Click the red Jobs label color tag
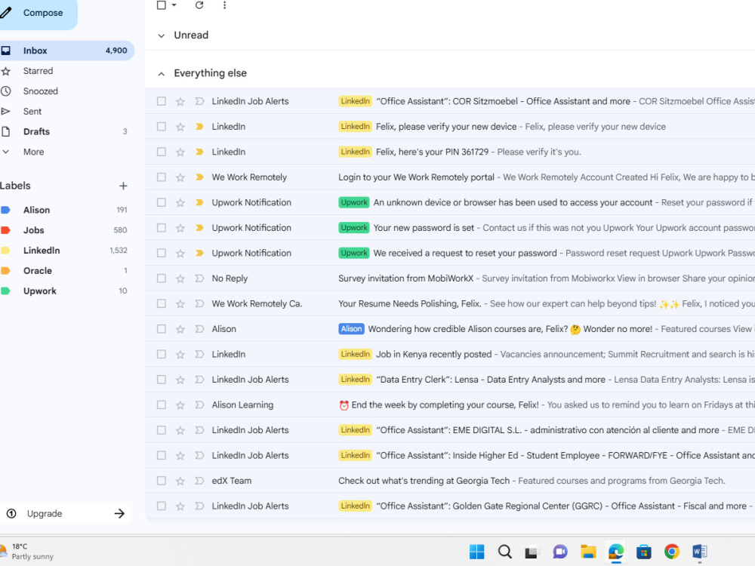The image size is (755, 566). (x=6, y=230)
